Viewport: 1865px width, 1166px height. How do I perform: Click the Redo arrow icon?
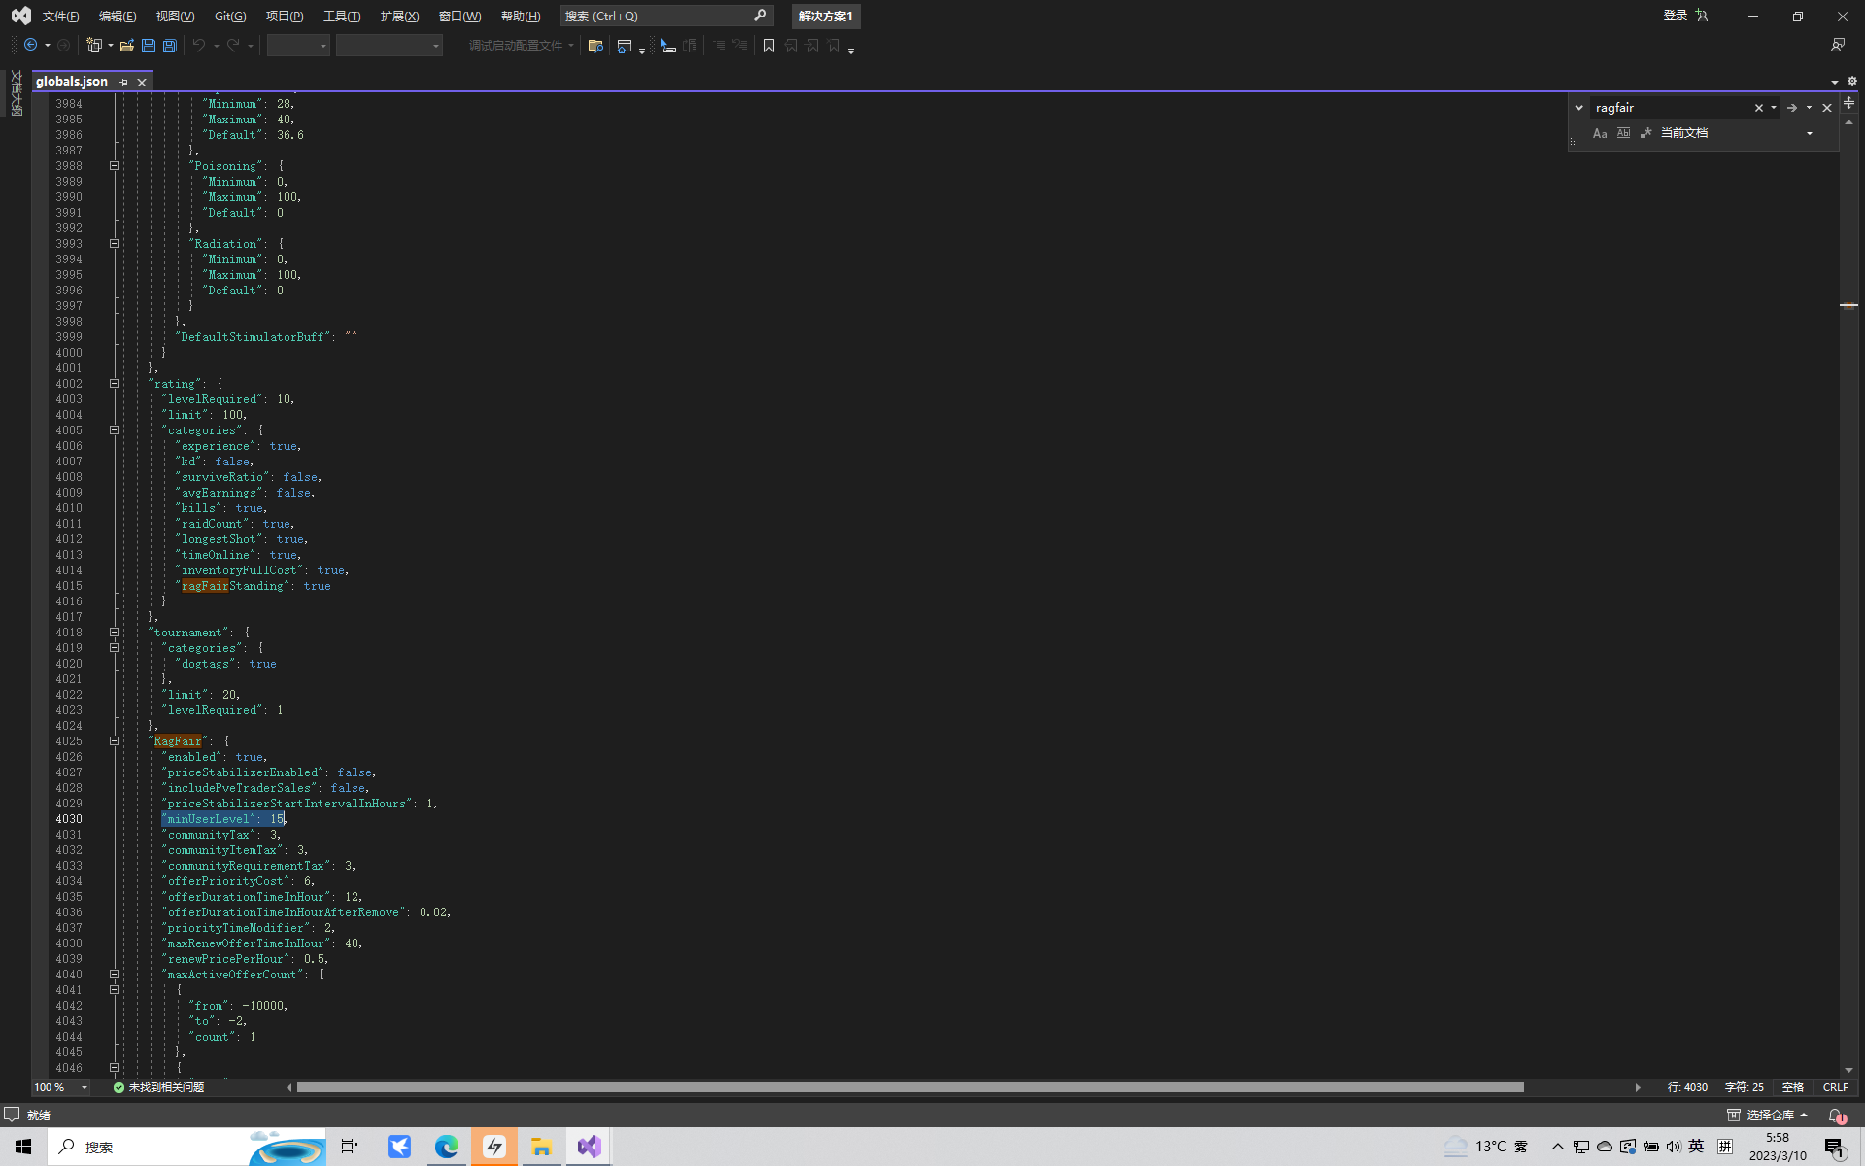[x=233, y=46]
